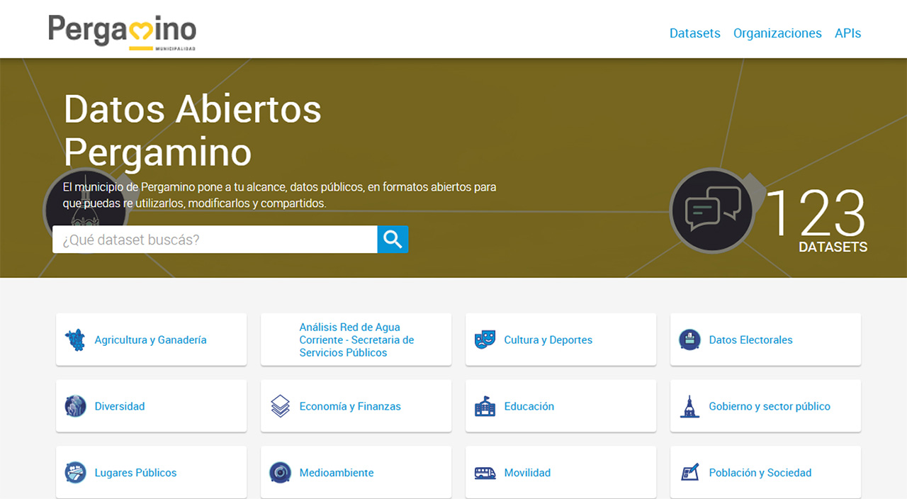Click the capitol dome Gobierno icon
This screenshot has height=499, width=907.
689,406
